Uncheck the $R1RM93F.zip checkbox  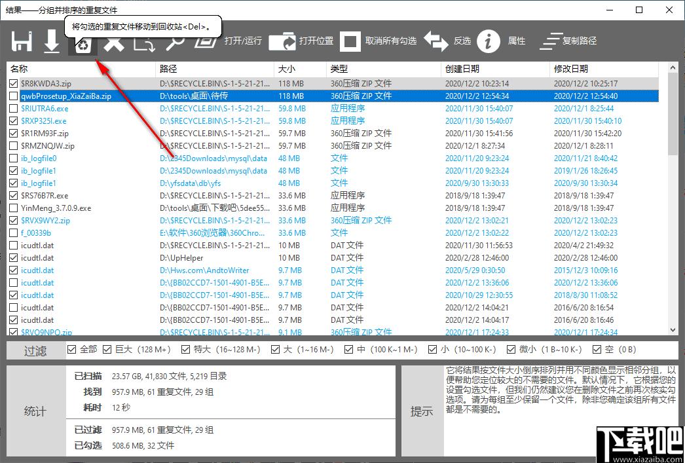coord(14,133)
